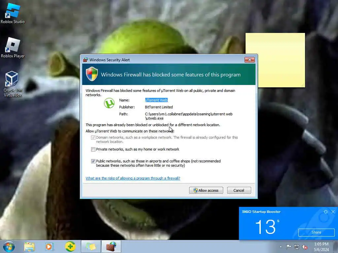This screenshot has width=338, height=253.
Task: Click Allow access button
Action: point(206,190)
